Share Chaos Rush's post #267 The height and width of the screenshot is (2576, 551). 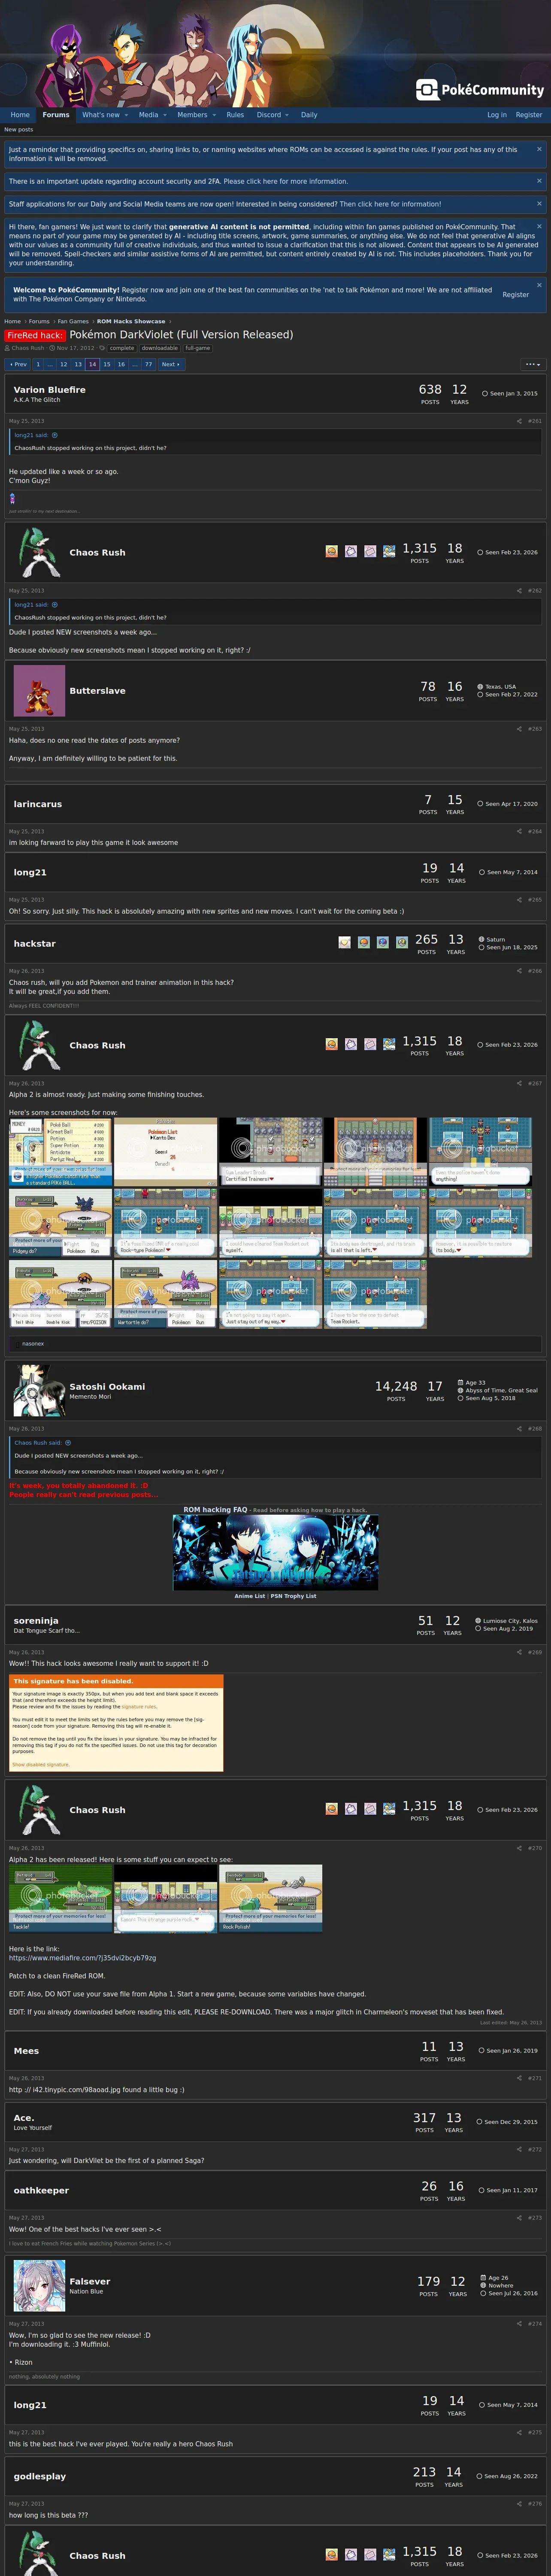click(519, 1083)
